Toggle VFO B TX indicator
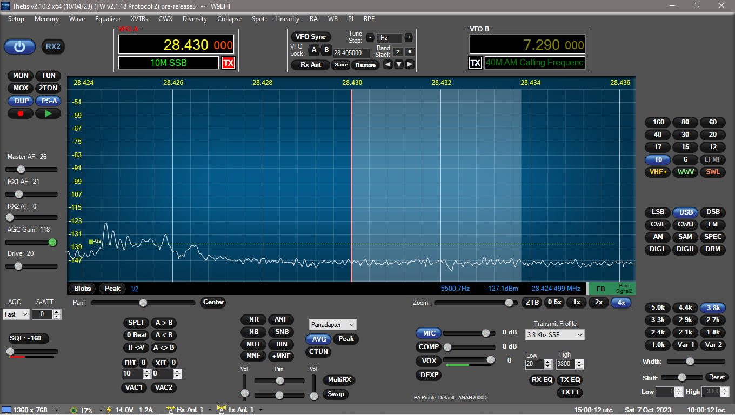Viewport: 735px width, 415px height. pos(475,63)
